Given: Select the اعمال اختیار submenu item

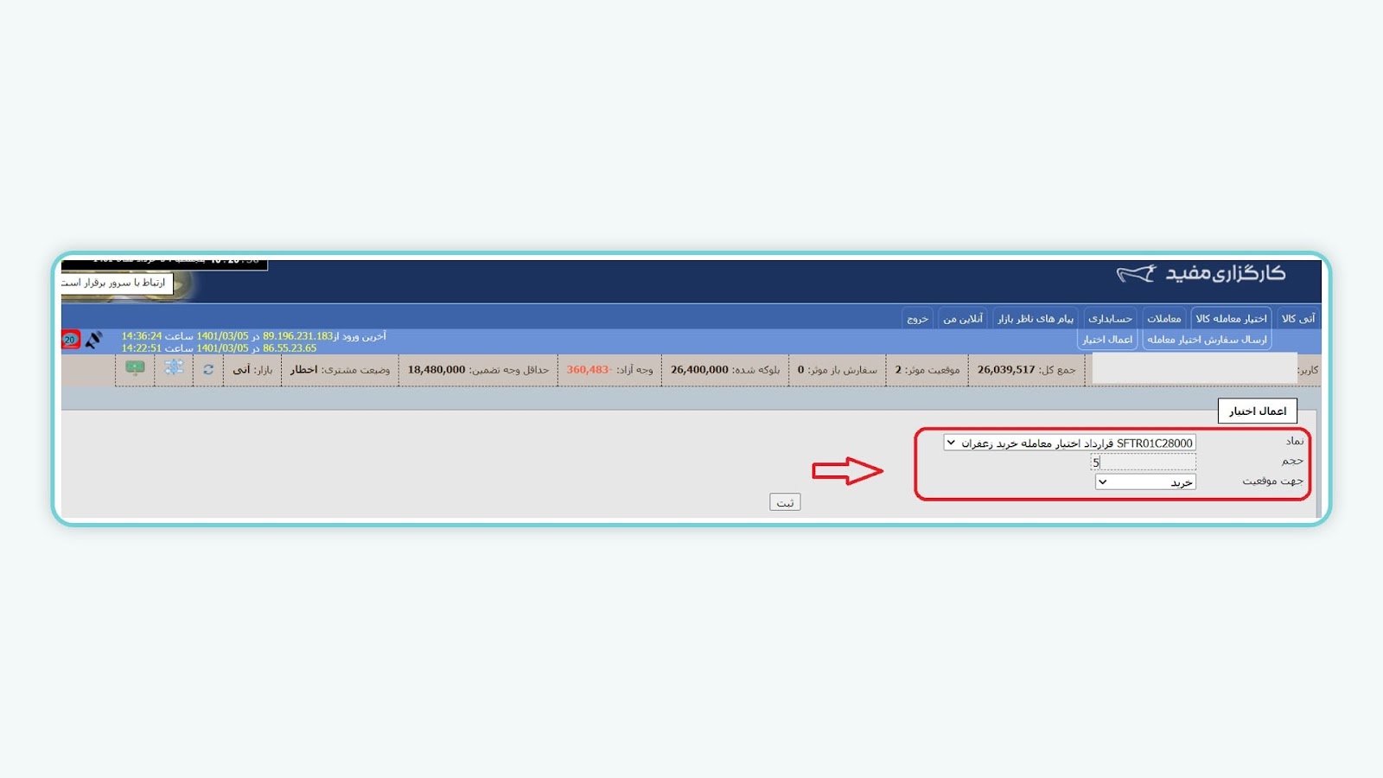Looking at the screenshot, I should coord(1107,340).
